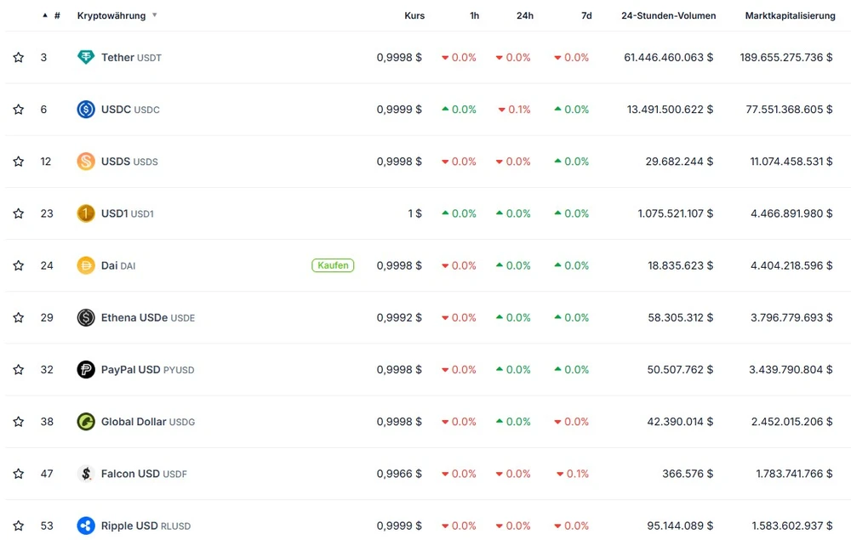
Task: Click the USDC coin logo
Action: (85, 109)
